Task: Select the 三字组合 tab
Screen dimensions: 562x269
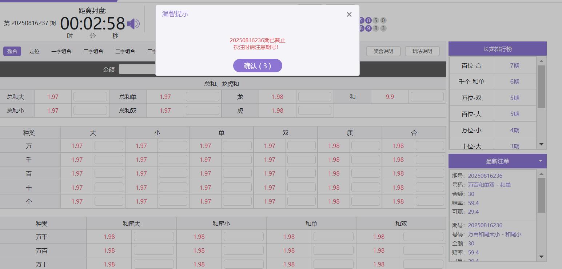Action: [125, 51]
